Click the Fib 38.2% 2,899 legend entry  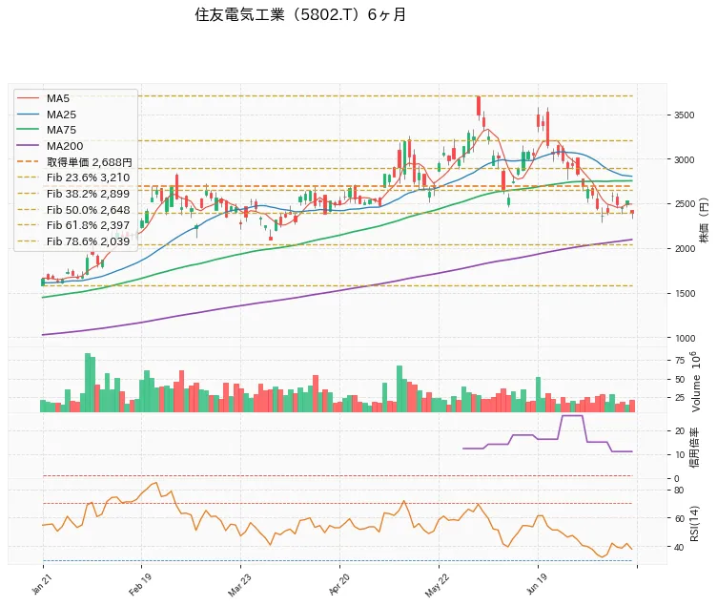73,194
